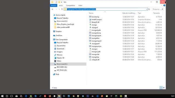
Task: Click the highlighted address bar path
Action: 81,9
